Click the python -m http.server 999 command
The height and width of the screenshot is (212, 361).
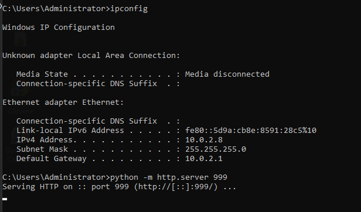coord(169,177)
